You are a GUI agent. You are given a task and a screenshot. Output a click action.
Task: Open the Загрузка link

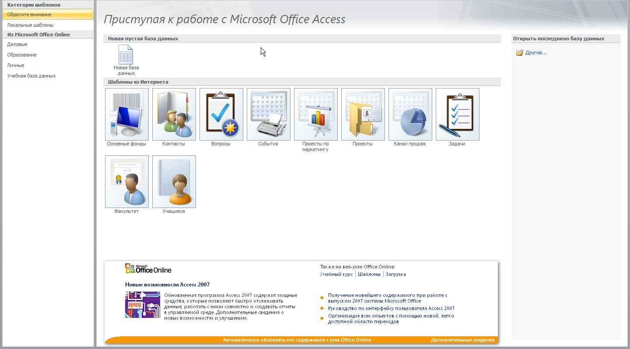point(396,274)
